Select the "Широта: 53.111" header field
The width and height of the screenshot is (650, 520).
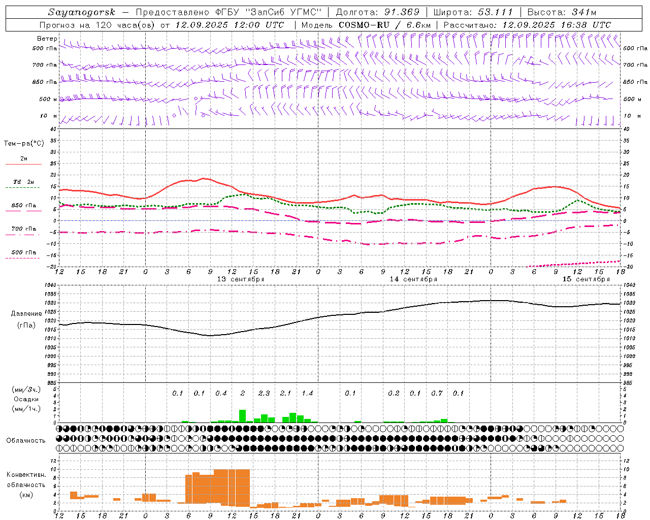pos(473,12)
